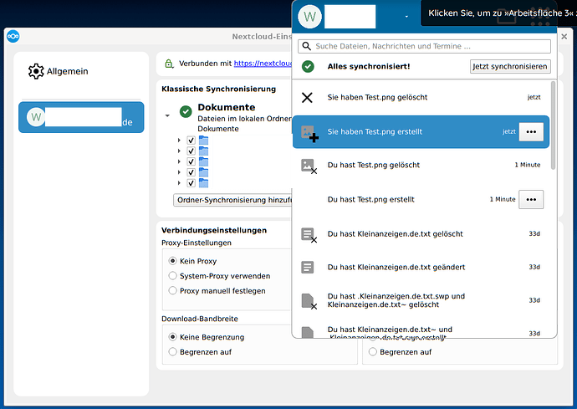The image size is (577, 409).
Task: Click the 'Klicken Sie, um zu Arbeitsfläche 3' tooltip area
Action: (x=498, y=13)
